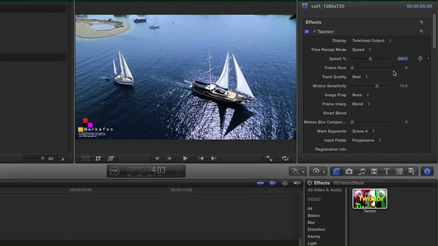
Task: Reset the Twixtor effect parameters
Action: pos(422,31)
